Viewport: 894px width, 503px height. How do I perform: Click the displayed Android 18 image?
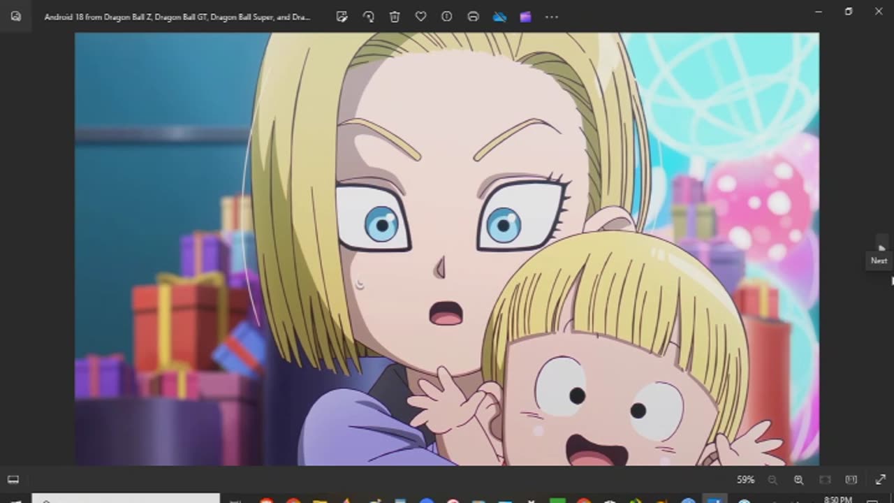point(447,249)
